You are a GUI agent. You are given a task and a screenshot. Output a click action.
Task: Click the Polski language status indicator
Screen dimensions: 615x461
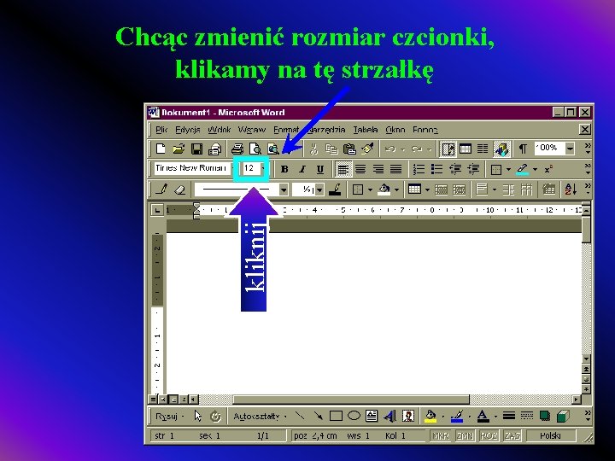(551, 435)
